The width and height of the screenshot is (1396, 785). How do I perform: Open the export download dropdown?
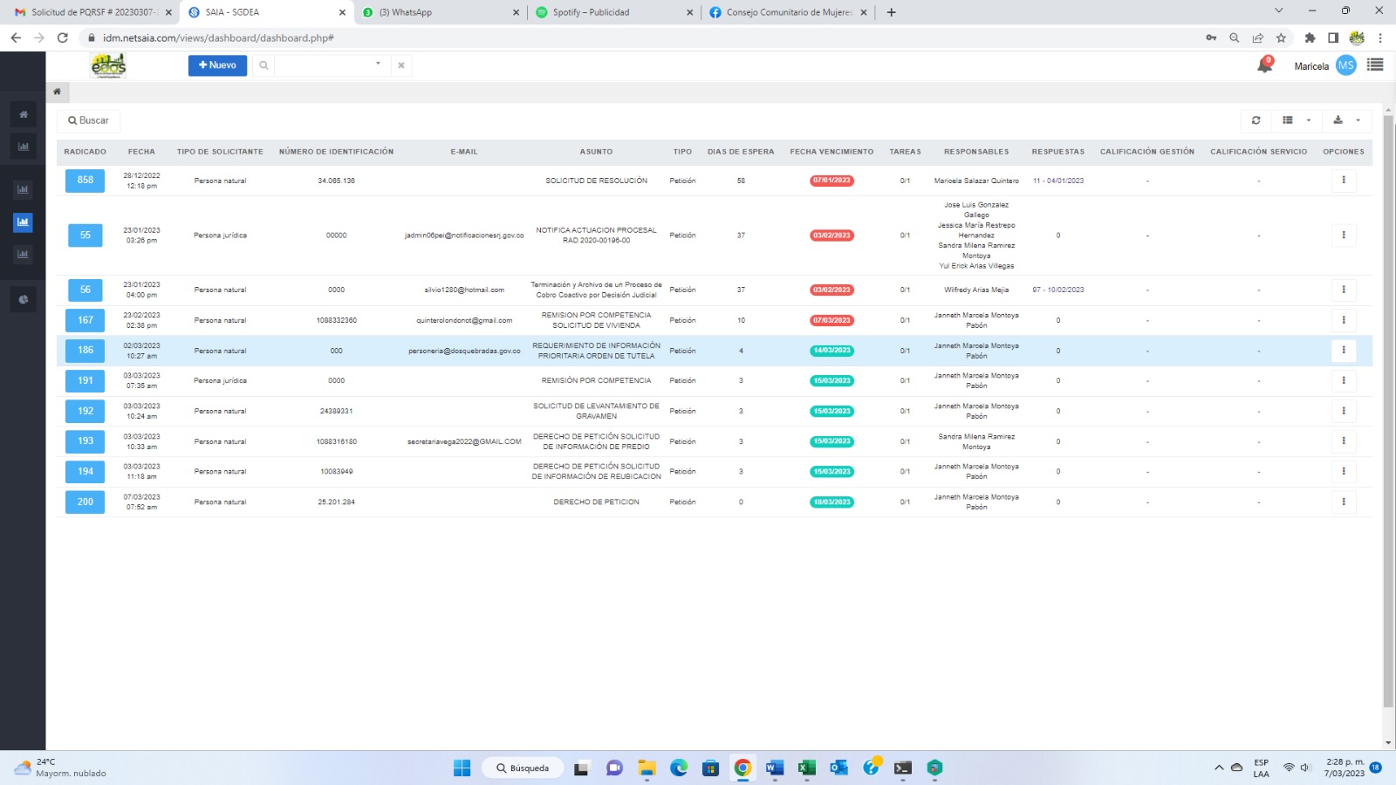pos(1346,120)
